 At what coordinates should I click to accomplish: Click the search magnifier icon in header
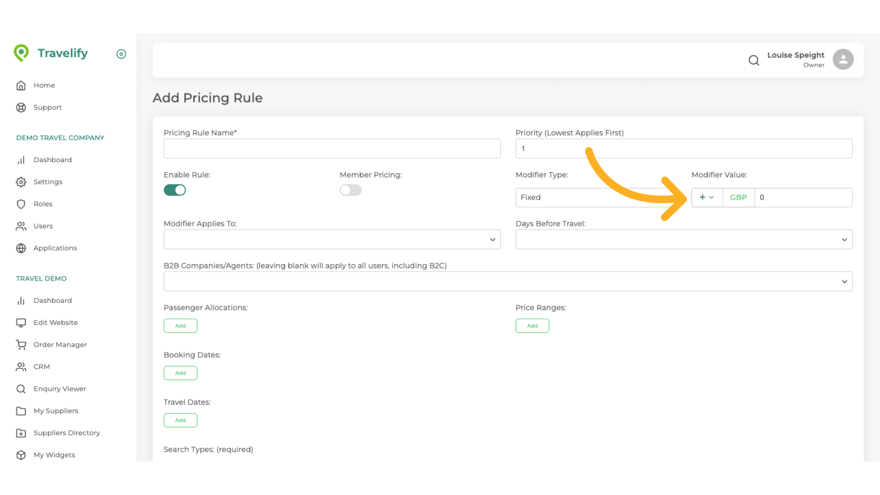point(753,60)
